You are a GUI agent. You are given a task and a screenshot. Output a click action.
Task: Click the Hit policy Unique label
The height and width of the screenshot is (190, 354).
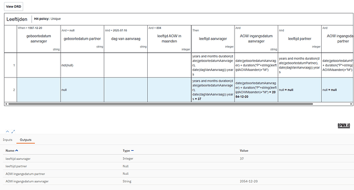click(47, 19)
